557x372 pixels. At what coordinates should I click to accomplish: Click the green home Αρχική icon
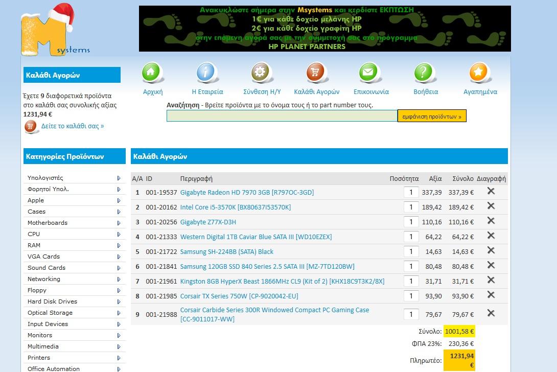pos(153,73)
